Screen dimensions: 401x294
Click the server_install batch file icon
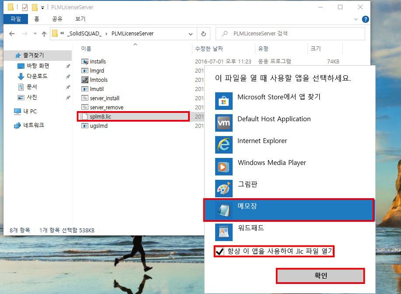[x=85, y=98]
